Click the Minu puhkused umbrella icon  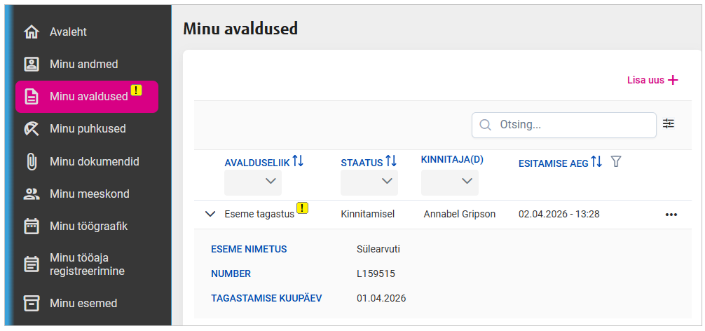coord(32,129)
